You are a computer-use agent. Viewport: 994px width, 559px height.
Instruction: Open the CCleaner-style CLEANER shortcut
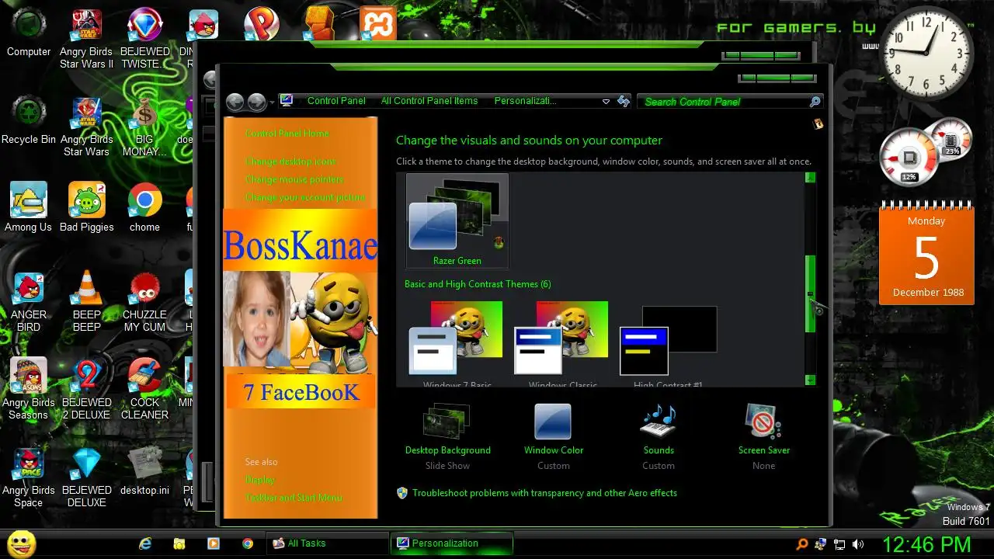(x=144, y=389)
